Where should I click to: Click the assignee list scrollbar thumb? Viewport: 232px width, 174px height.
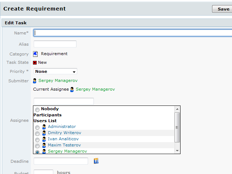pyautogui.click(x=177, y=127)
